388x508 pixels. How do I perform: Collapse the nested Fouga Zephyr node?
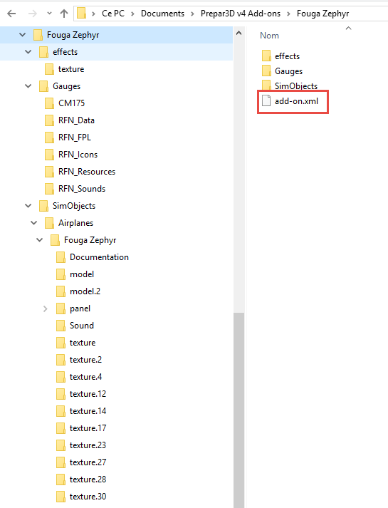point(39,240)
